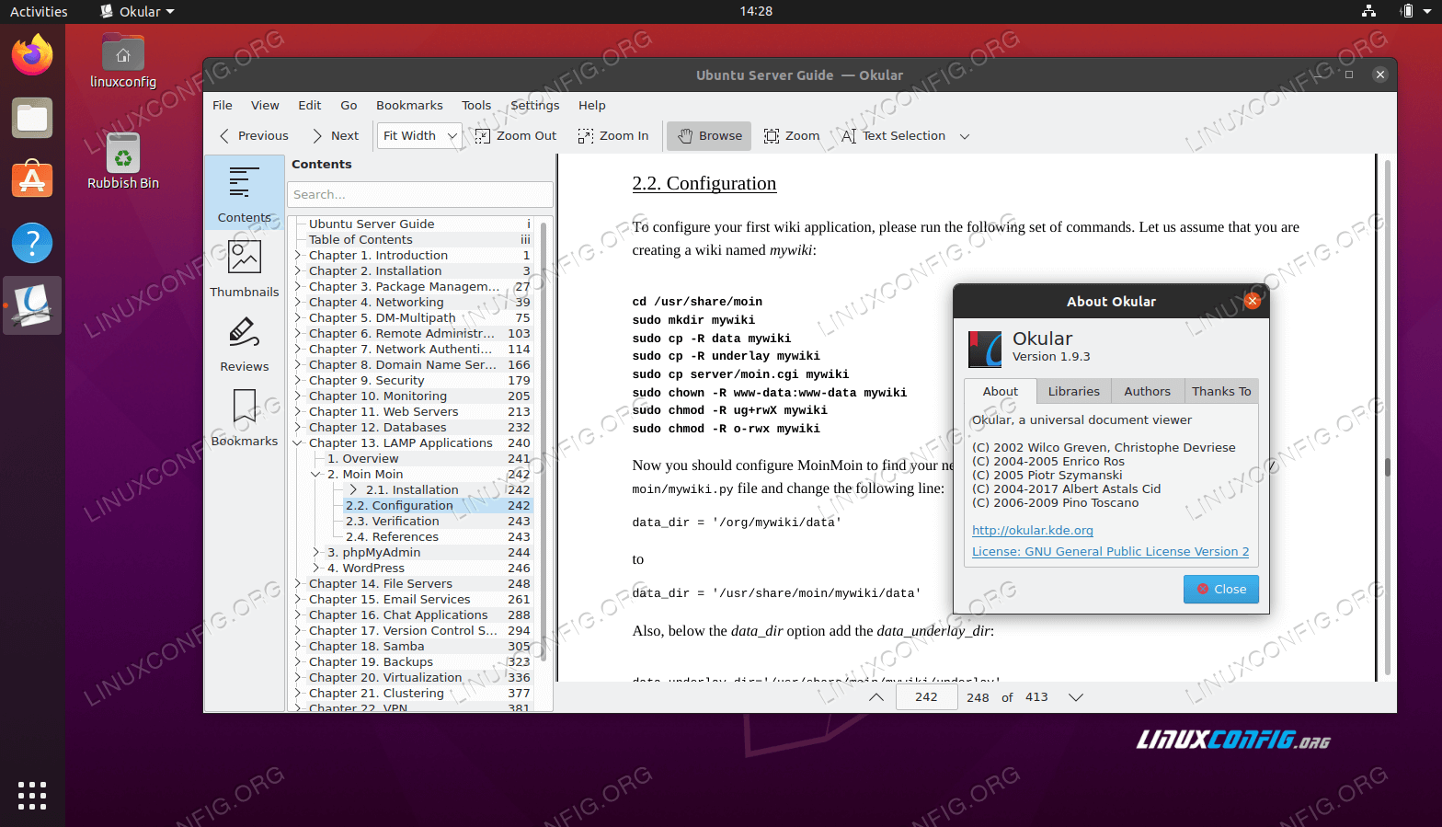The image size is (1442, 827).
Task: Open selection tools dropdown arrow
Action: [965, 136]
